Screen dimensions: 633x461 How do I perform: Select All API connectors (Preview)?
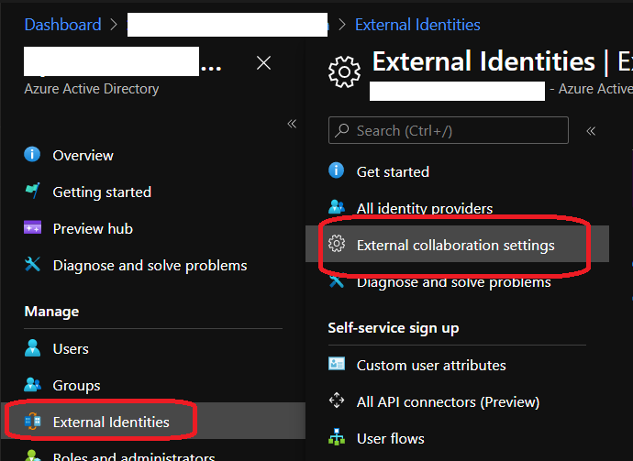448,401
